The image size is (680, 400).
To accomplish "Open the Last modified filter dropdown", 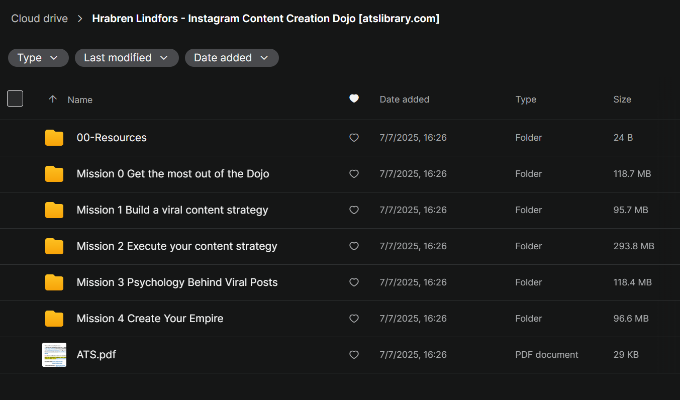I will click(x=127, y=58).
